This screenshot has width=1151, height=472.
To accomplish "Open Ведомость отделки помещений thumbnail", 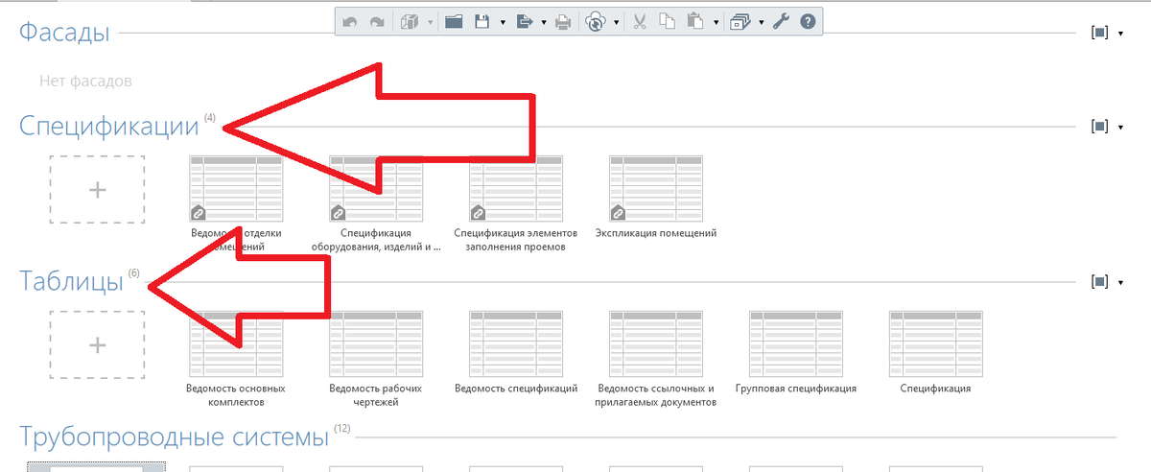I will pos(237,189).
